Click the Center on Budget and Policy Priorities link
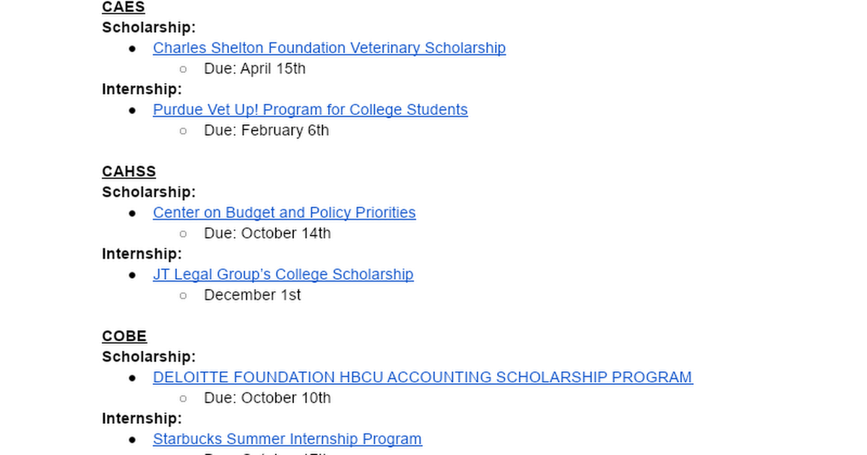 (x=284, y=213)
